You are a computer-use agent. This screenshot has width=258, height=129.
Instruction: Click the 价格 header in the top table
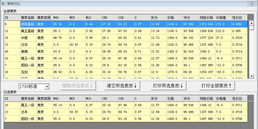pyautogui.click(x=175, y=18)
